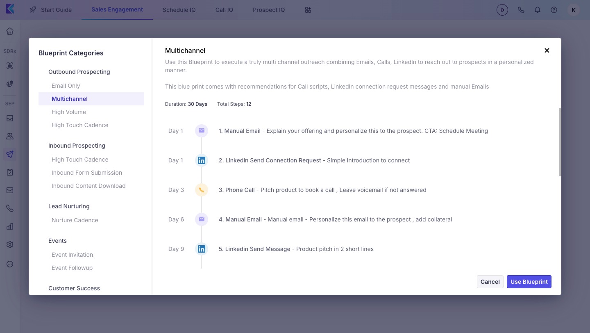Open the SDRx scan-face icon in sidebar

10,66
